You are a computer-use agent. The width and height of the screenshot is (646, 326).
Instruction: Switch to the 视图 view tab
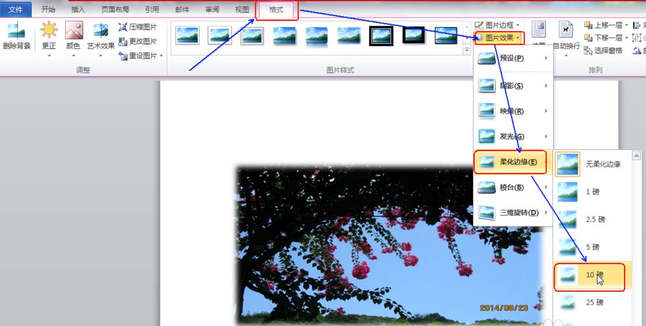pos(242,10)
